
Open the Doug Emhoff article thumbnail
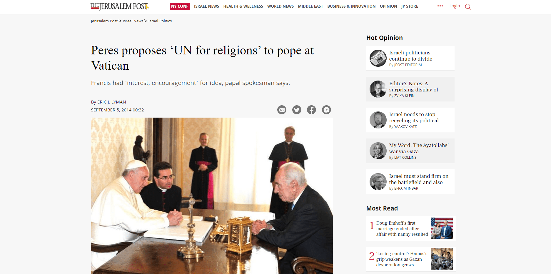coord(442,228)
